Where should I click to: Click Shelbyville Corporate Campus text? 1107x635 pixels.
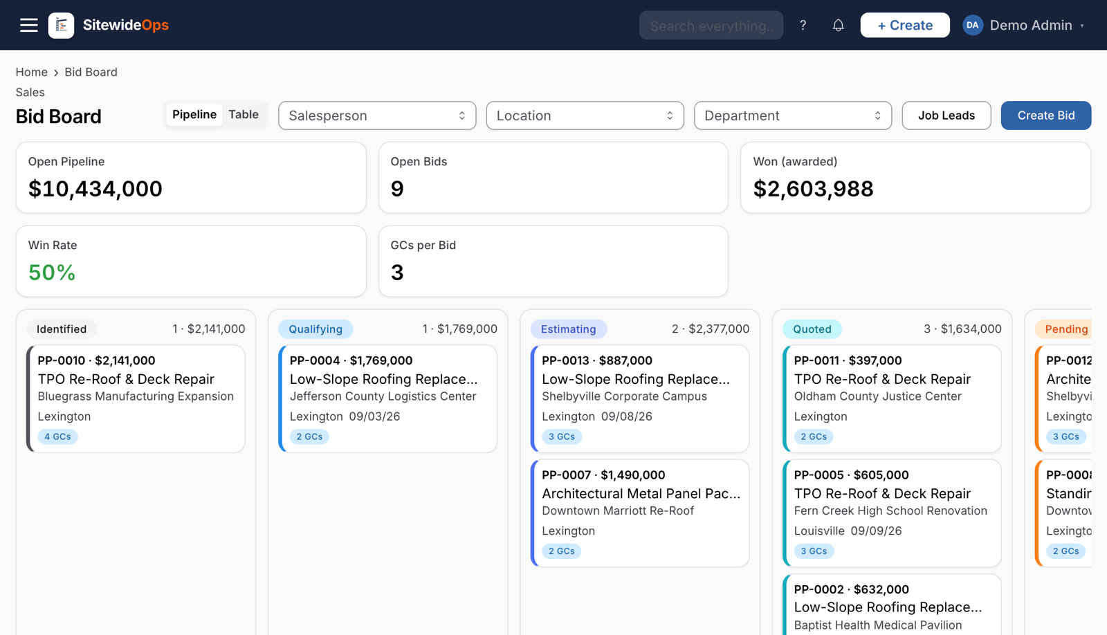click(x=624, y=396)
